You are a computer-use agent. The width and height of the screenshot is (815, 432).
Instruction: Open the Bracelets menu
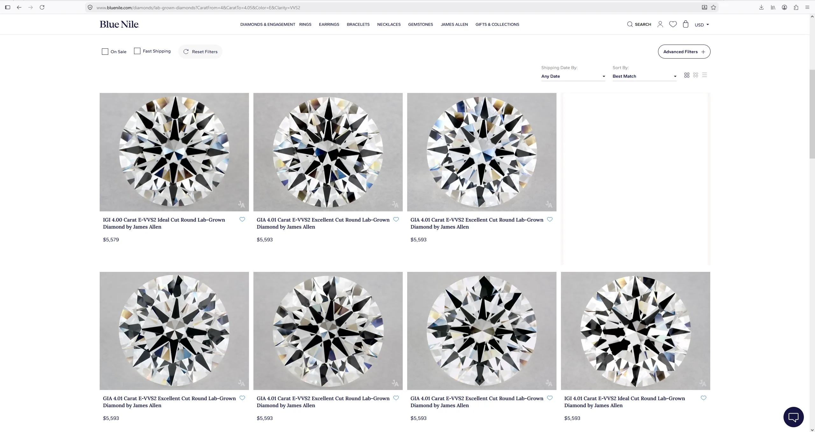click(358, 25)
